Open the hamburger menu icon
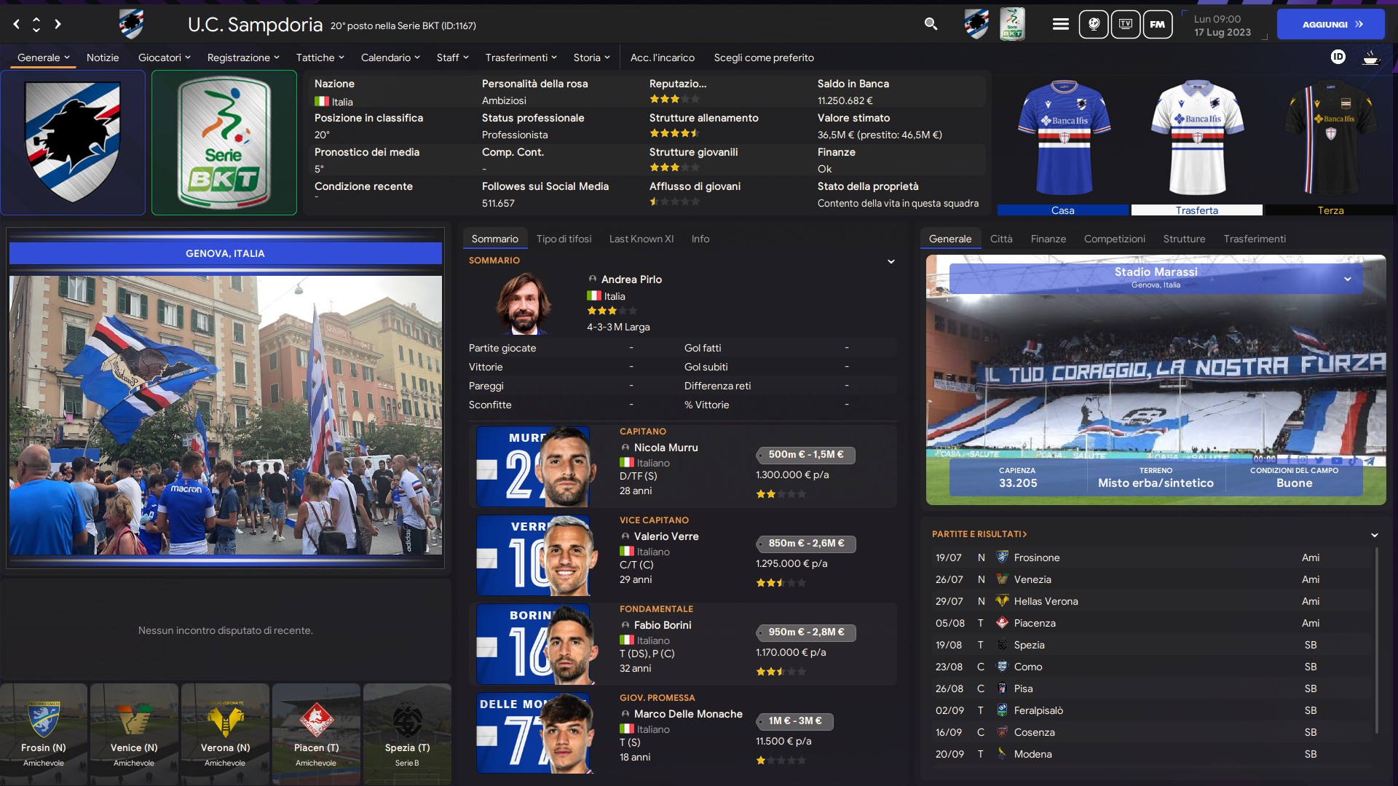Screen dimensions: 1398x786 tap(1060, 24)
